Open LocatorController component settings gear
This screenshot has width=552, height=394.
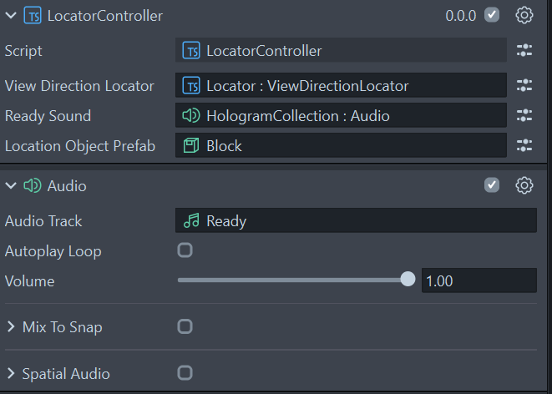(524, 16)
